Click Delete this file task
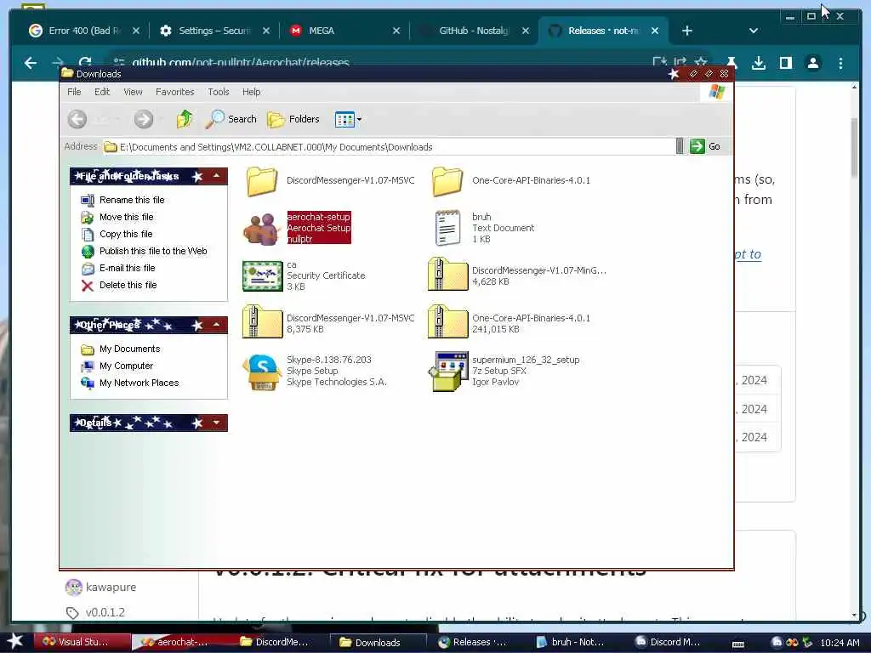This screenshot has width=871, height=653. point(119,286)
